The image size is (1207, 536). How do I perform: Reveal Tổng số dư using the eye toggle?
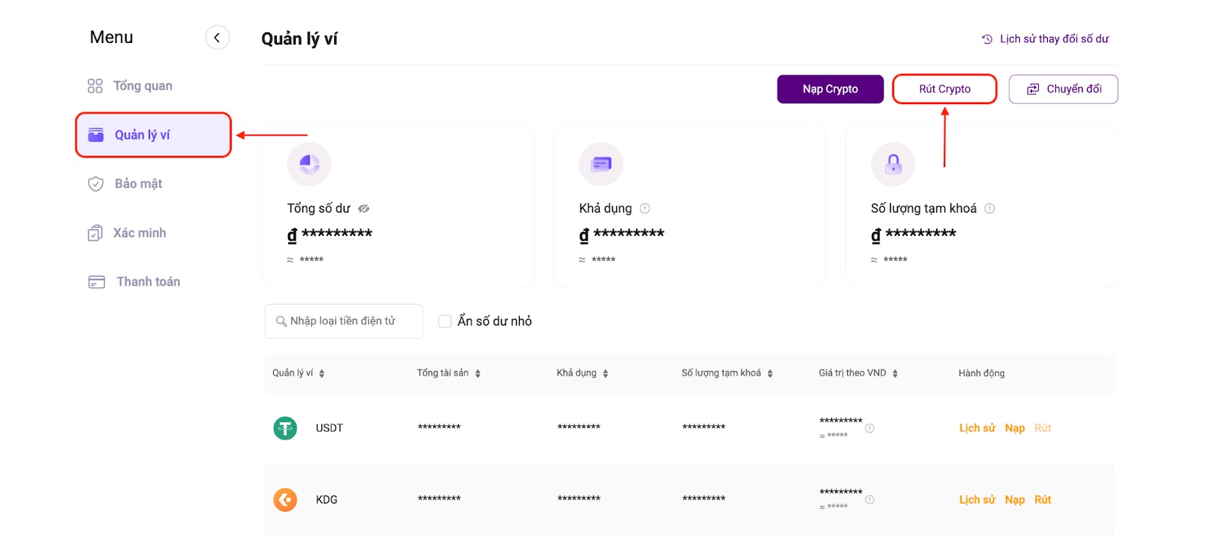[364, 208]
